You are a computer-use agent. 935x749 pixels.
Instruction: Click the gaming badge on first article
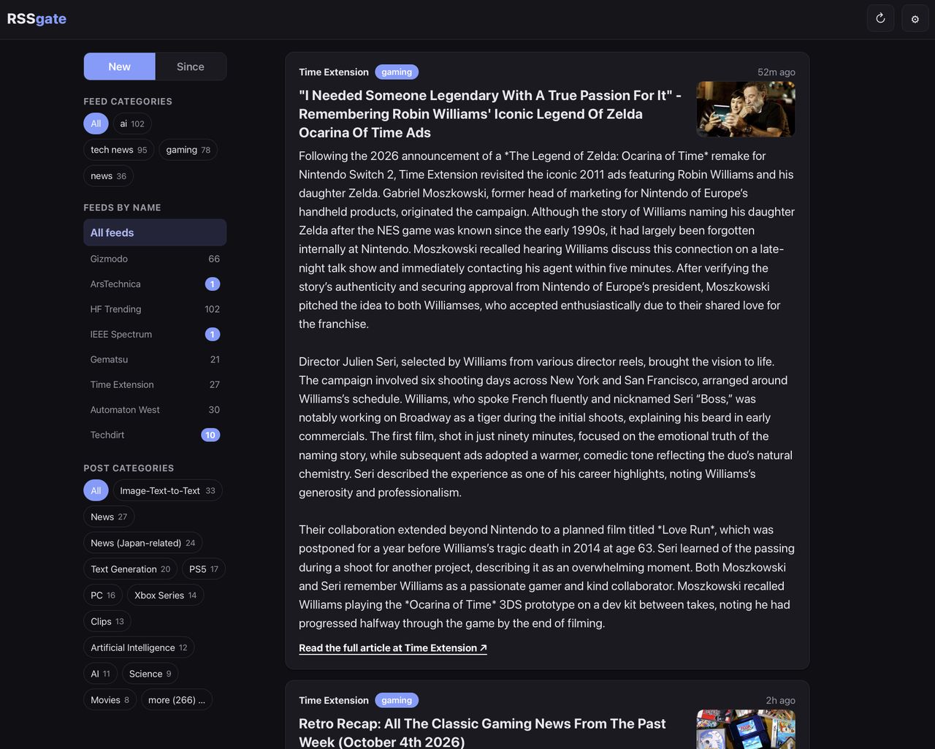[397, 72]
